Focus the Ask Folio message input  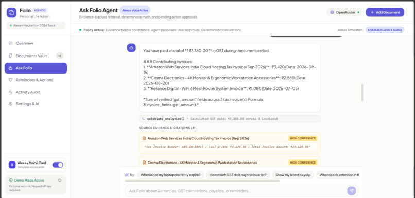[235, 191]
